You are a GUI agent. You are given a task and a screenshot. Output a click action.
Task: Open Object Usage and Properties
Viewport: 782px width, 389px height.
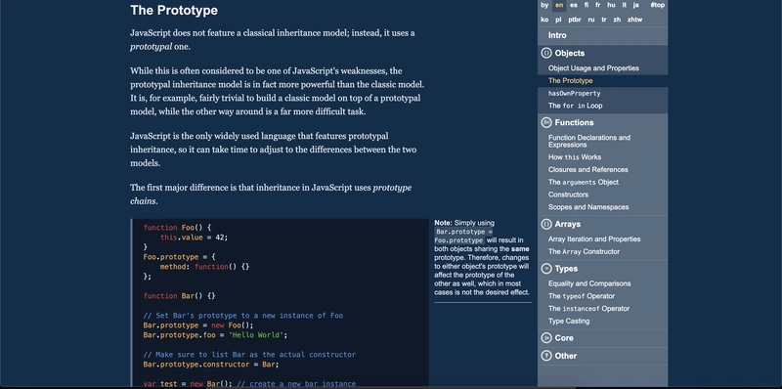point(593,67)
